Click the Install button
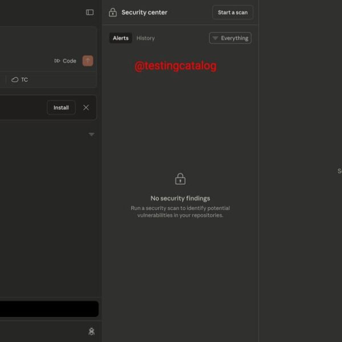Viewport: 342px width, 342px height. [61, 107]
